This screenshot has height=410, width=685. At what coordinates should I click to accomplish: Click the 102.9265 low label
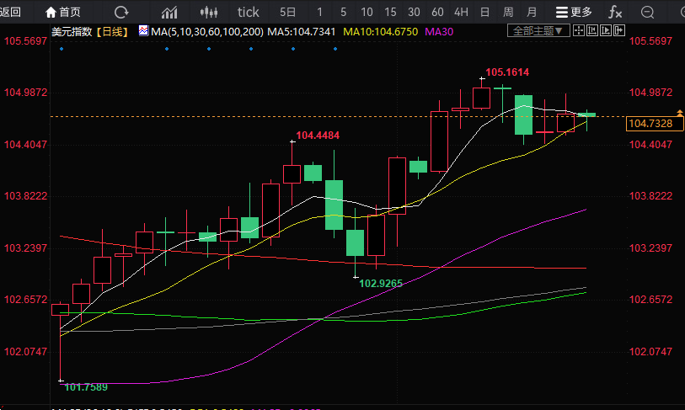point(381,284)
